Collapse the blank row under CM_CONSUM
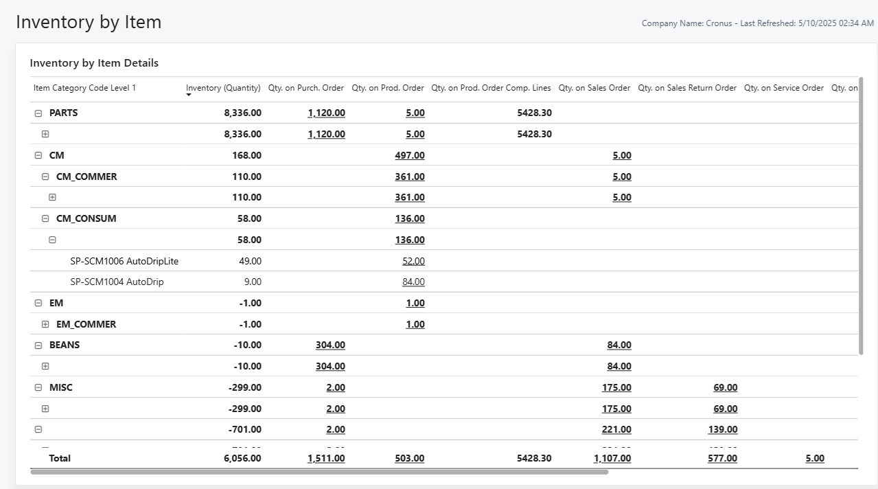 coord(52,240)
